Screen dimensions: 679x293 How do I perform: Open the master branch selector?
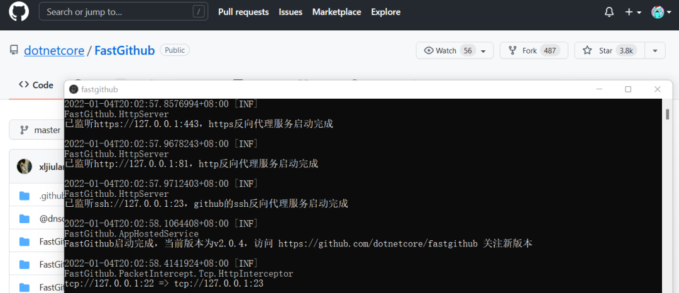click(36, 130)
